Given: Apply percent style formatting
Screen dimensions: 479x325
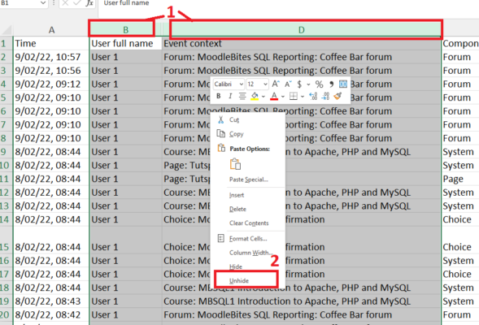Looking at the screenshot, I should point(320,84).
